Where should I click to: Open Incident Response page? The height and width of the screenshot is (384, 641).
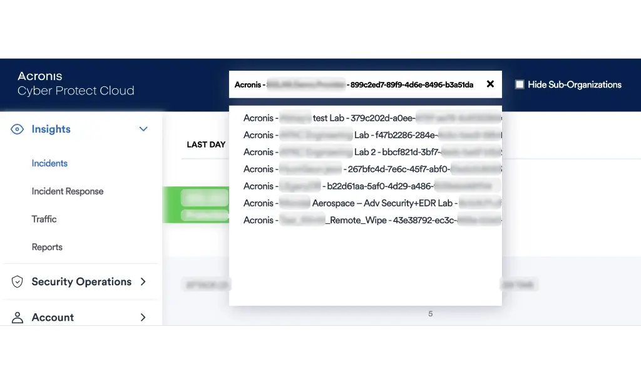(x=68, y=191)
